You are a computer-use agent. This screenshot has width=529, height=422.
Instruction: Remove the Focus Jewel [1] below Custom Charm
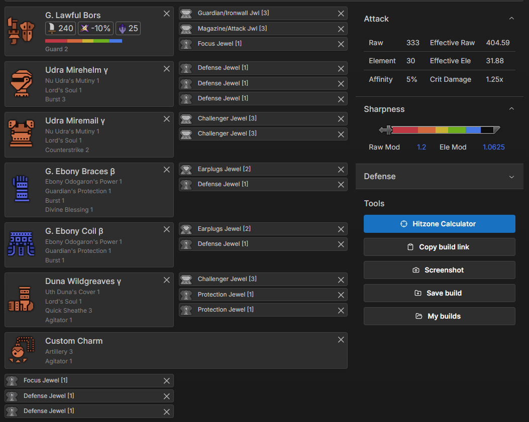(x=167, y=381)
